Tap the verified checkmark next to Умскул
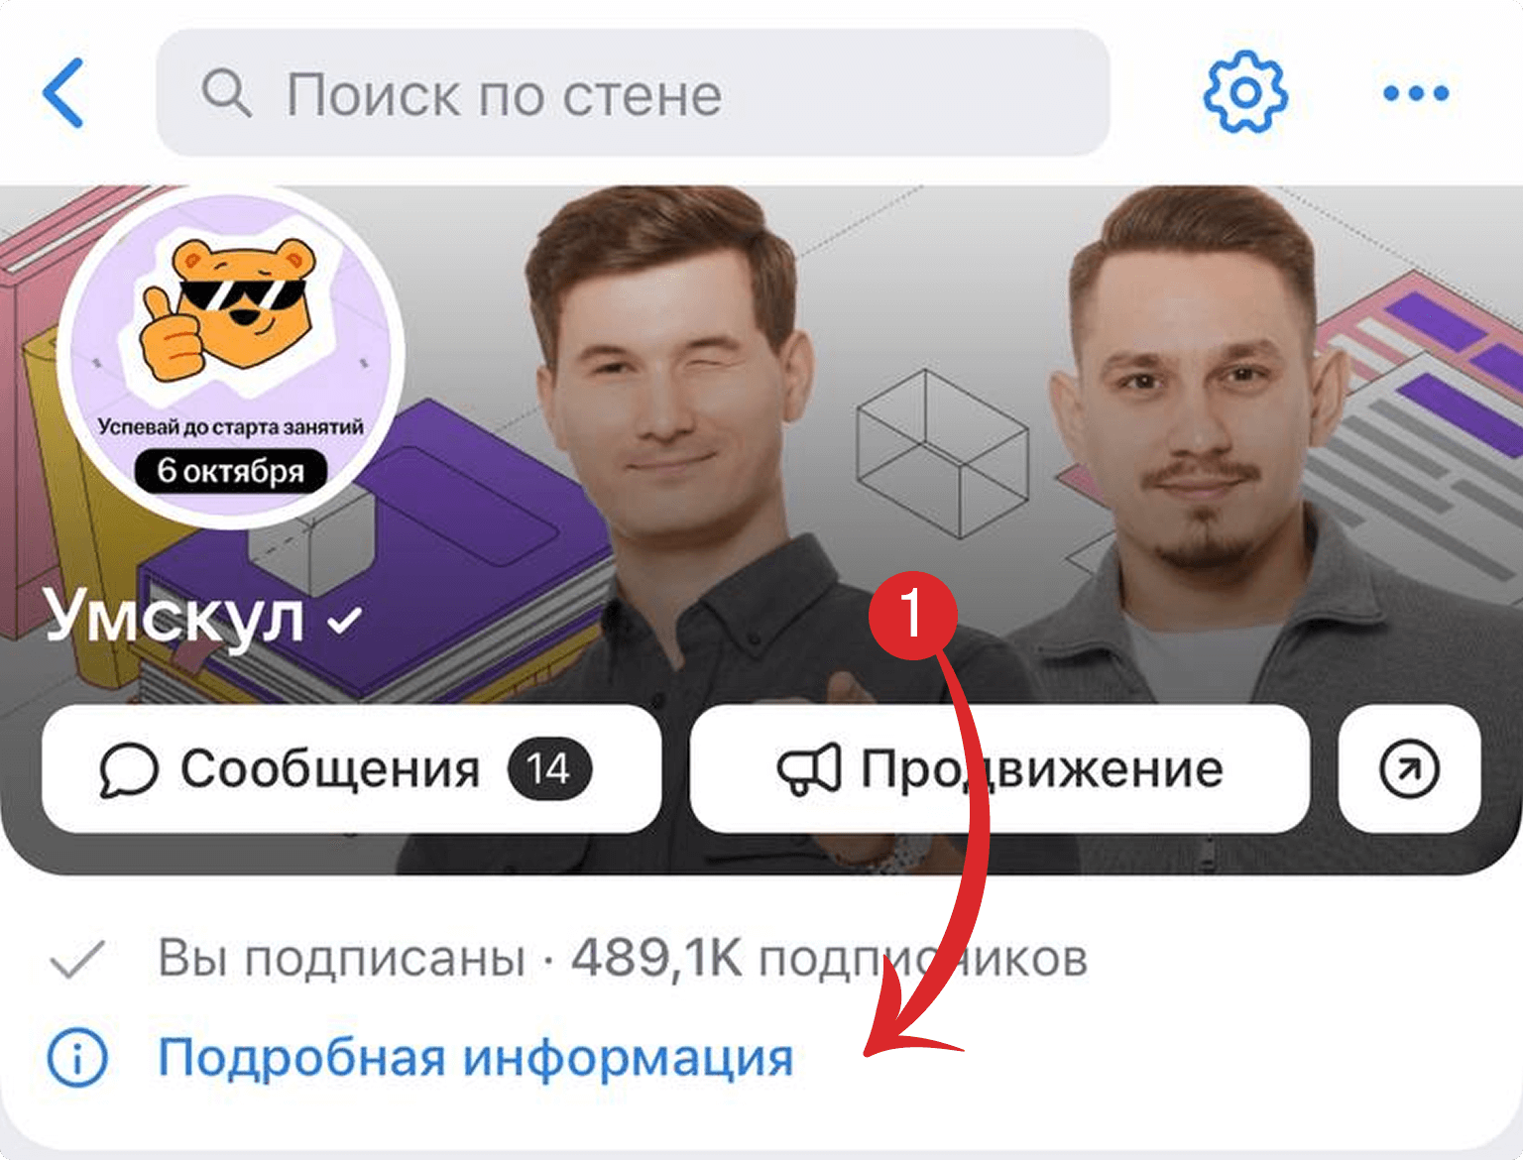 [x=344, y=622]
